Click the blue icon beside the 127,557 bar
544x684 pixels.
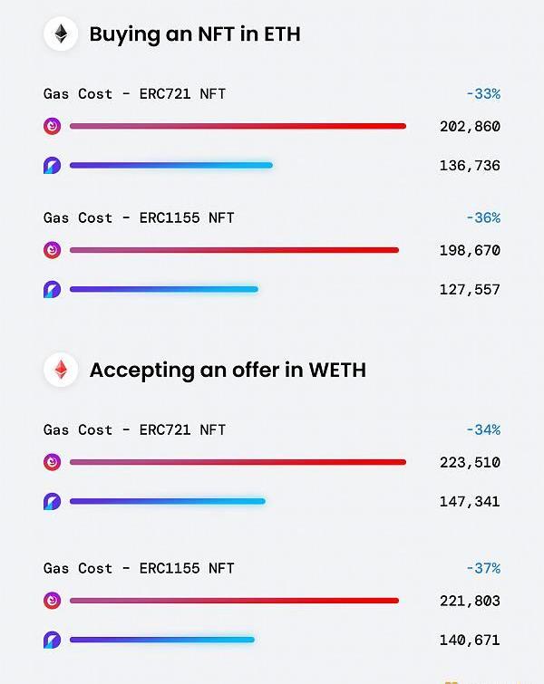[x=53, y=290]
